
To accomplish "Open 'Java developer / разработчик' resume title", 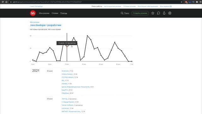I will click(x=45, y=25).
